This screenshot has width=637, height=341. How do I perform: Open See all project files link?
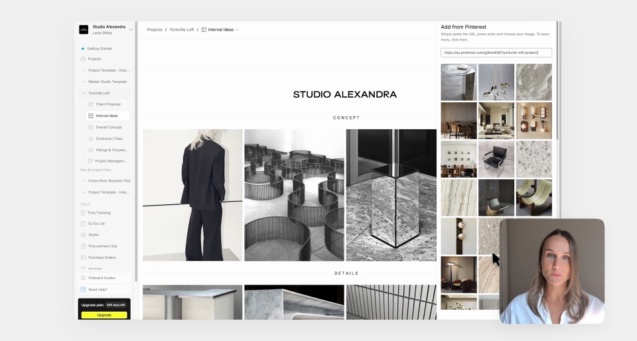point(96,170)
